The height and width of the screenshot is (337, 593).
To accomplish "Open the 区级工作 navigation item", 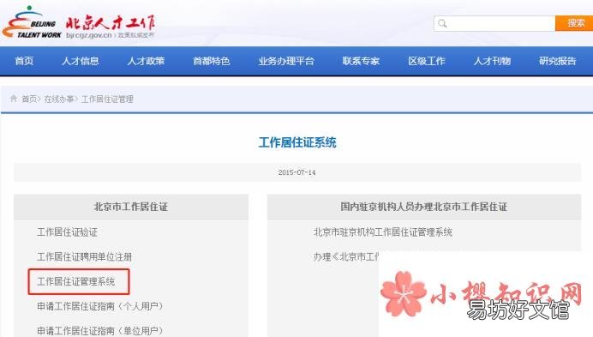I will click(427, 61).
